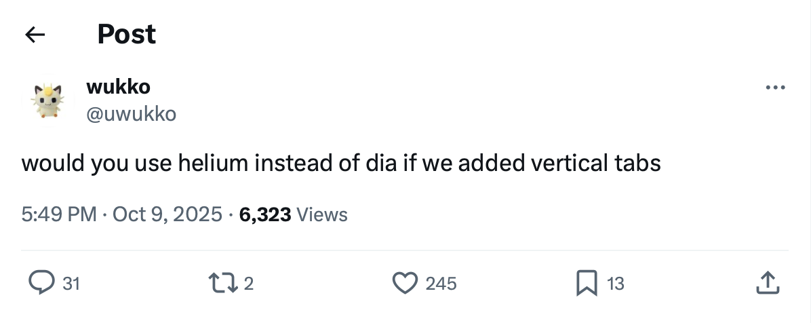Go back using the left arrow
The image size is (811, 323).
(35, 35)
